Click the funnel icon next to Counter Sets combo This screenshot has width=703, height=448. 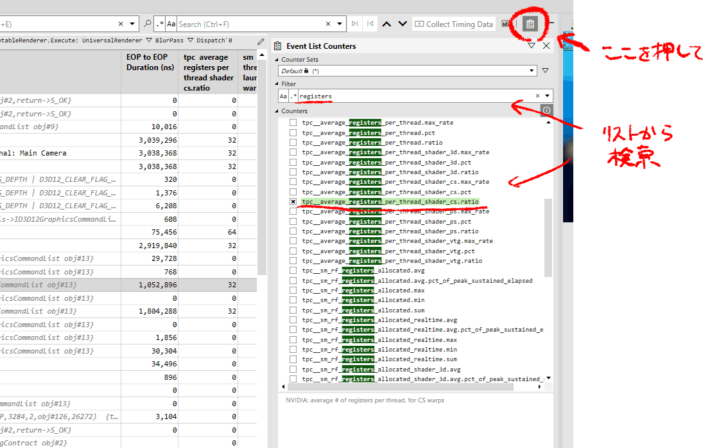[x=545, y=71]
